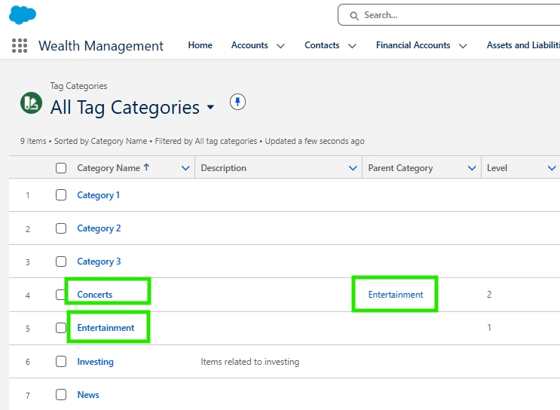Open the App Launcher grid icon
This screenshot has height=410, width=560.
point(20,46)
